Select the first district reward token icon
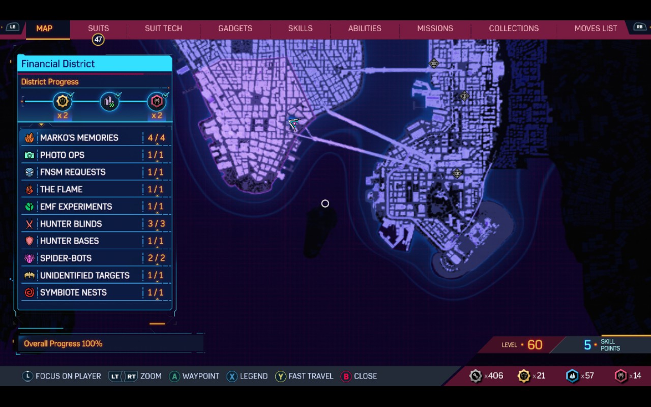The image size is (651, 407). point(63,102)
